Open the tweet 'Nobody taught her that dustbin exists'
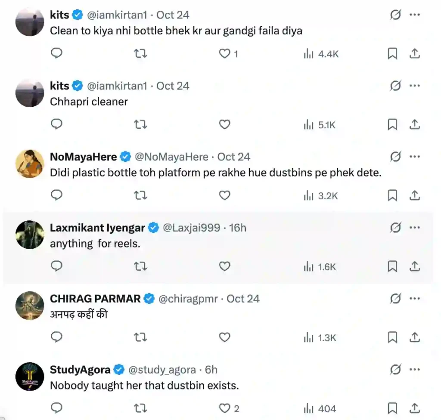This screenshot has height=420, width=441. pos(144,385)
